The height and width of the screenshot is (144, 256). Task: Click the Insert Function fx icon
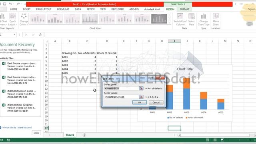pyautogui.click(x=40, y=35)
